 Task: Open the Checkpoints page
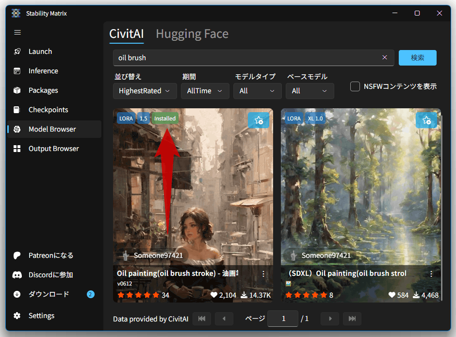[54, 110]
